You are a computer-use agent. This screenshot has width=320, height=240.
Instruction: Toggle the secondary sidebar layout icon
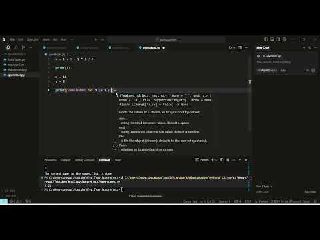tap(278, 39)
